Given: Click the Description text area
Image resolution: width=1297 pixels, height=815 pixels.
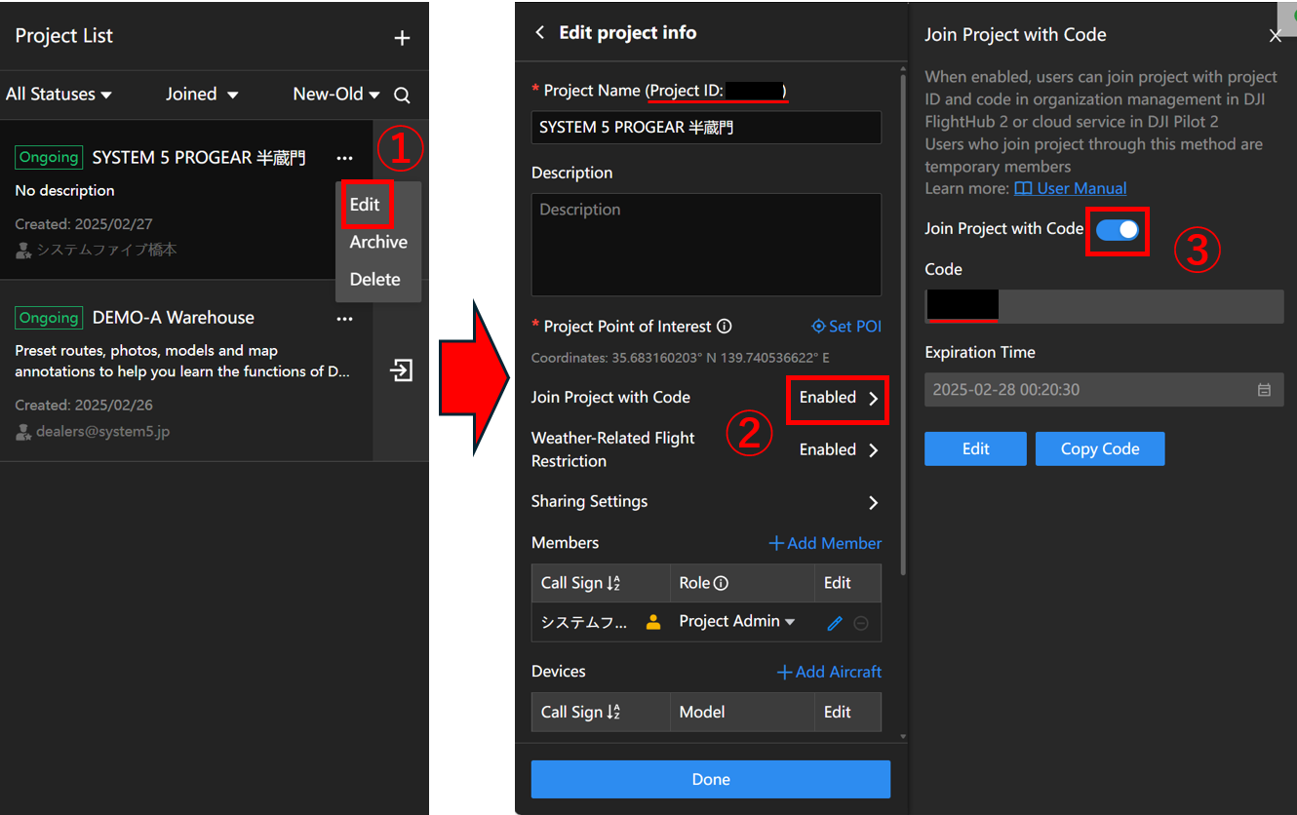Looking at the screenshot, I should click(706, 245).
